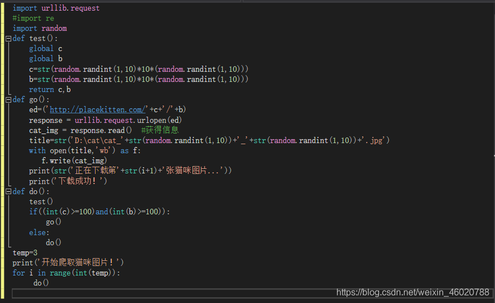Click the 'if((int(c)>=100)and(int(b)>=100)):' line
495x303 pixels.
click(x=100, y=212)
